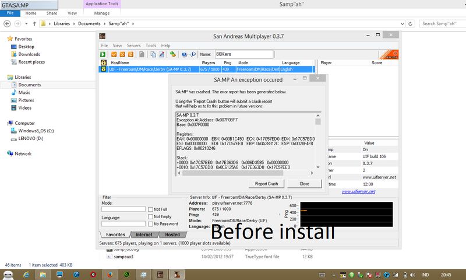Click the Mode filter text field
This screenshot has width=466, height=280.
pyautogui.click(x=123, y=209)
